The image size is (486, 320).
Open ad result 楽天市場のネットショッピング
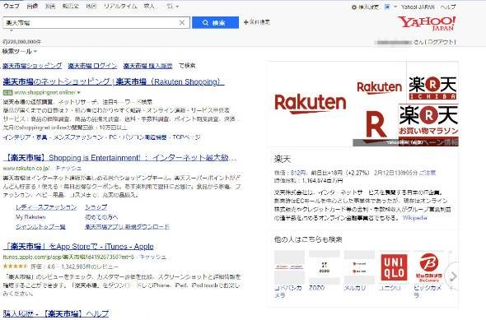[x=114, y=81]
